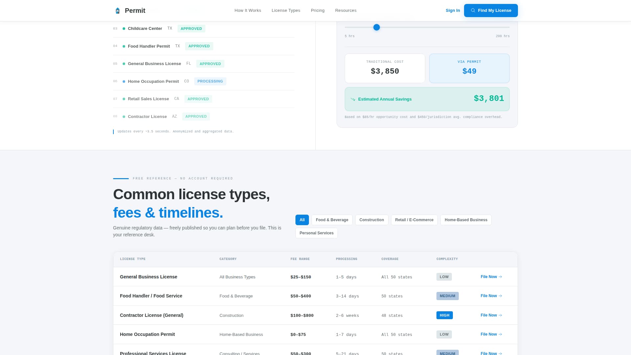Click the Processing column header
This screenshot has height=355, width=631.
[x=346, y=259]
